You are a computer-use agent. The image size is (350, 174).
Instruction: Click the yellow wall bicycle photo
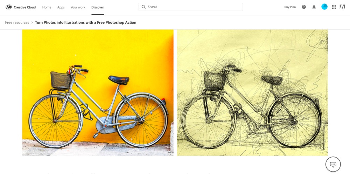98,92
